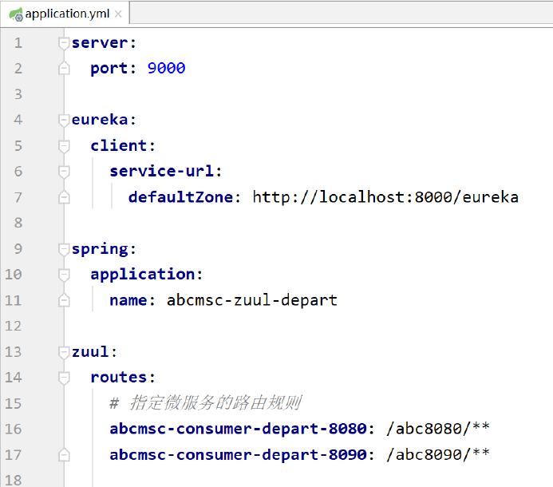Click the fold end marker beside defaultZone
Screen dimensions: 553x487
[x=64, y=197]
